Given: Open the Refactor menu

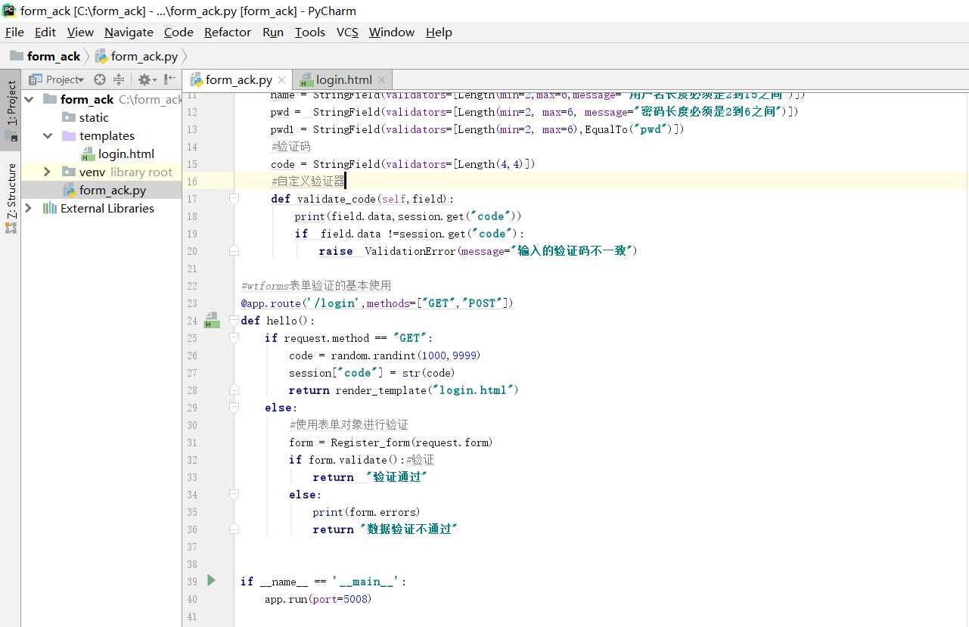Looking at the screenshot, I should click(x=228, y=32).
